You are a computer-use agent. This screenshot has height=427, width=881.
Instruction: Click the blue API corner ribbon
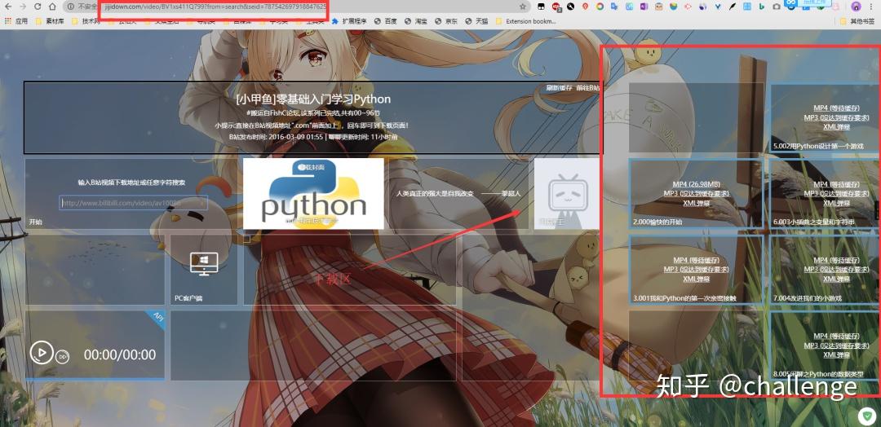pos(157,318)
